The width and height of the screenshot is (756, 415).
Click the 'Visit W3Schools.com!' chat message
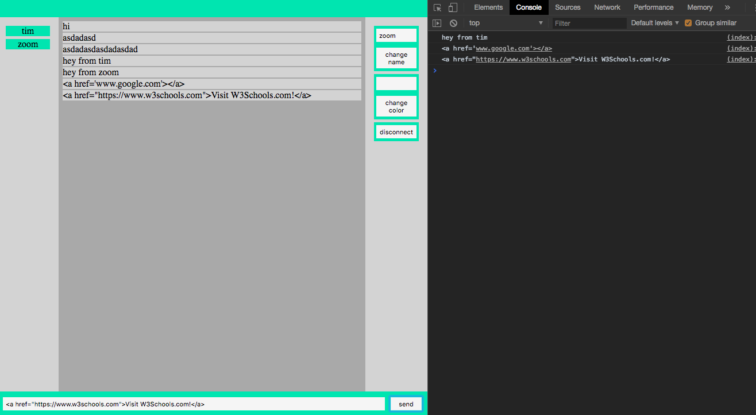[x=212, y=95]
